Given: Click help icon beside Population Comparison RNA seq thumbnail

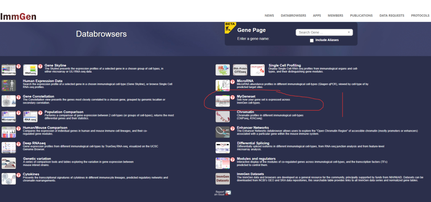Looking at the screenshot, I should pyautogui.click(x=40, y=113).
